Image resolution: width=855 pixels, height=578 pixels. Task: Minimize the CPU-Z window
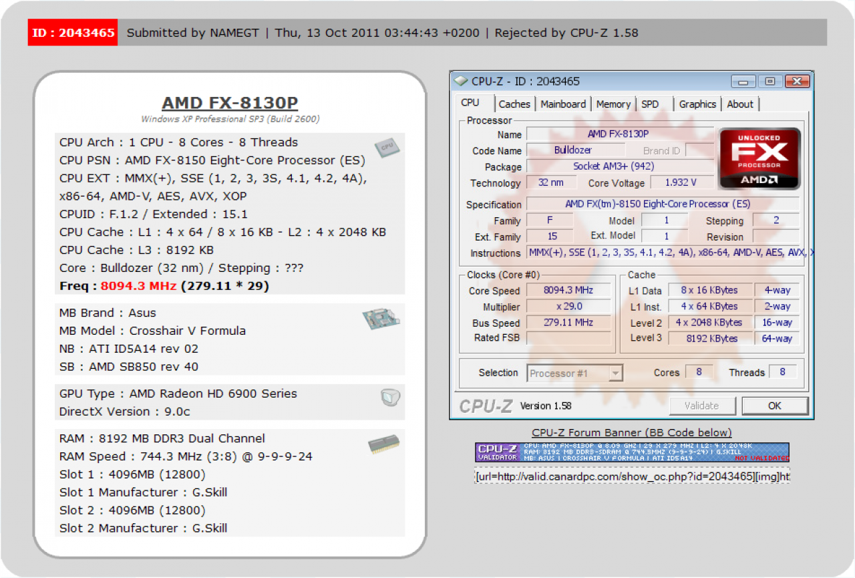click(743, 81)
